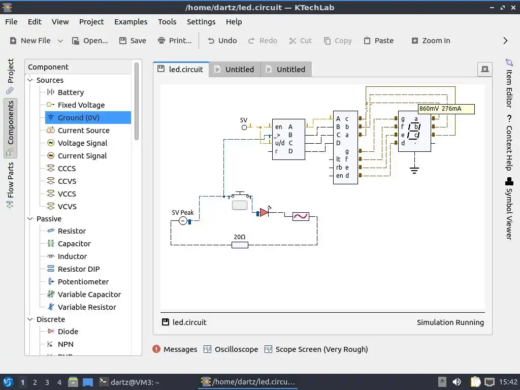Select the NPN transistor component
The height and width of the screenshot is (390, 520).
pyautogui.click(x=66, y=344)
